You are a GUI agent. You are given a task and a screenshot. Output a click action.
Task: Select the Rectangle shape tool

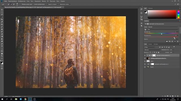pos(2,51)
